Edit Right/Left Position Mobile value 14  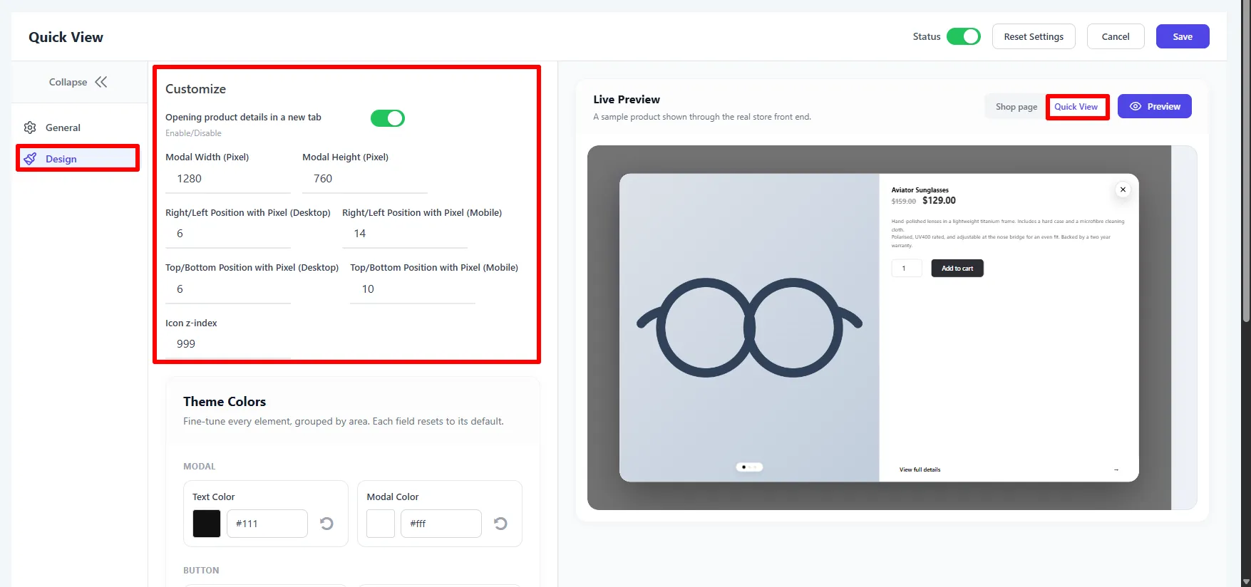405,234
